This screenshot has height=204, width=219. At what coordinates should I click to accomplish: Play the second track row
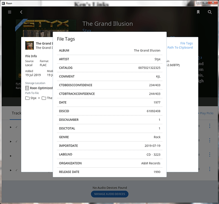11,142
